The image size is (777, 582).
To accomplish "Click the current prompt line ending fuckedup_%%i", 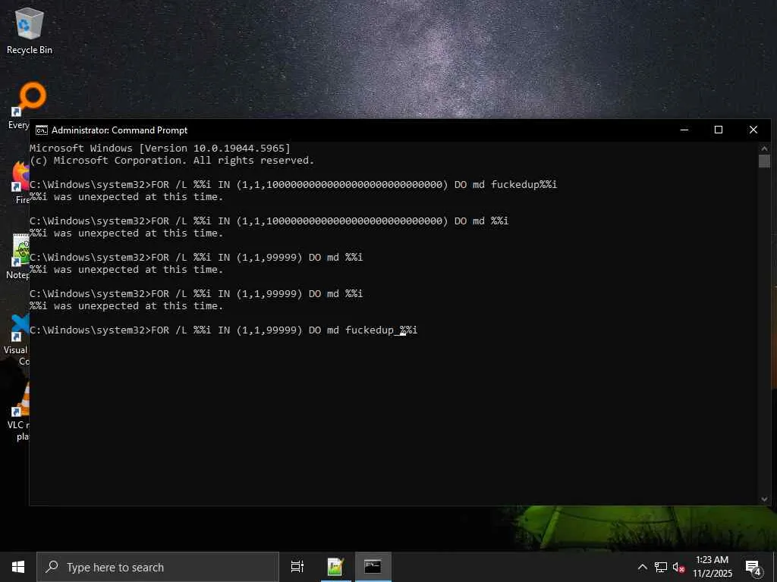I will click(x=224, y=330).
